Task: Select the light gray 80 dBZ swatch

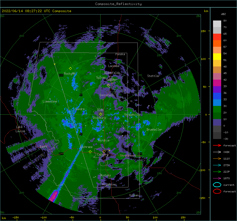Action: point(217,24)
